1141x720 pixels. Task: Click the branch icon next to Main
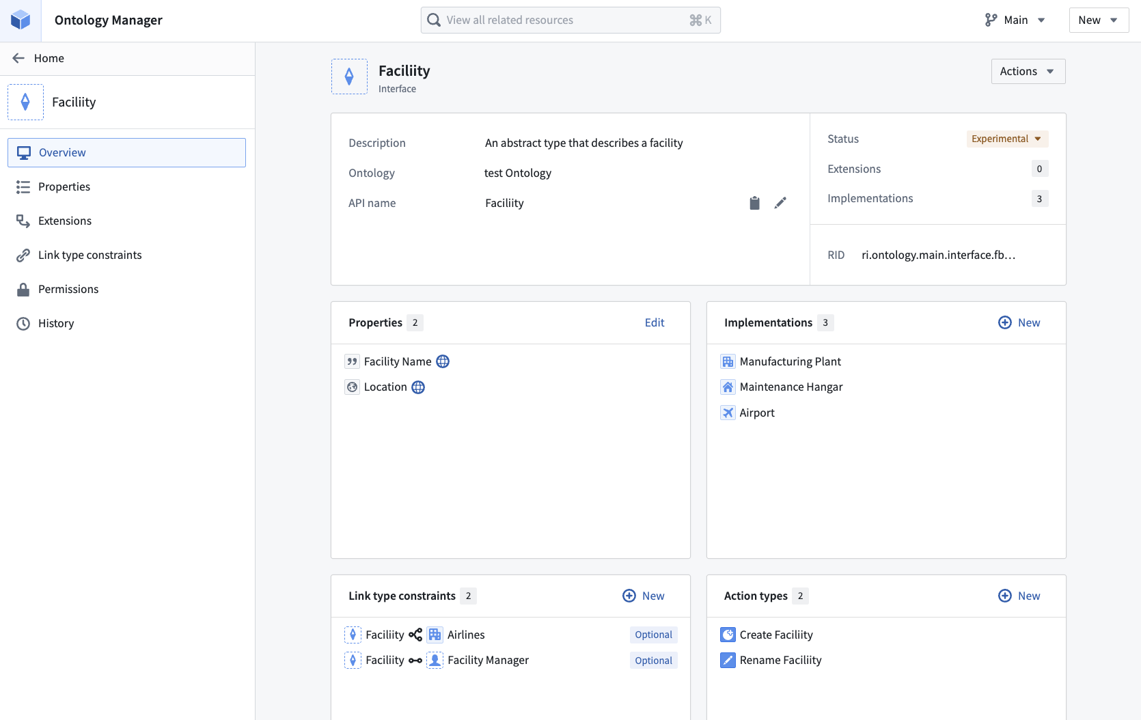[x=991, y=20]
